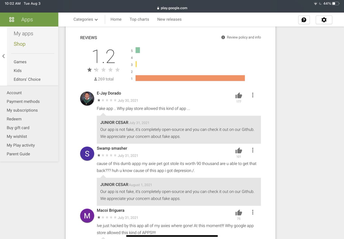
Task: Click the REVIEWS heading
Action: [x=89, y=38]
